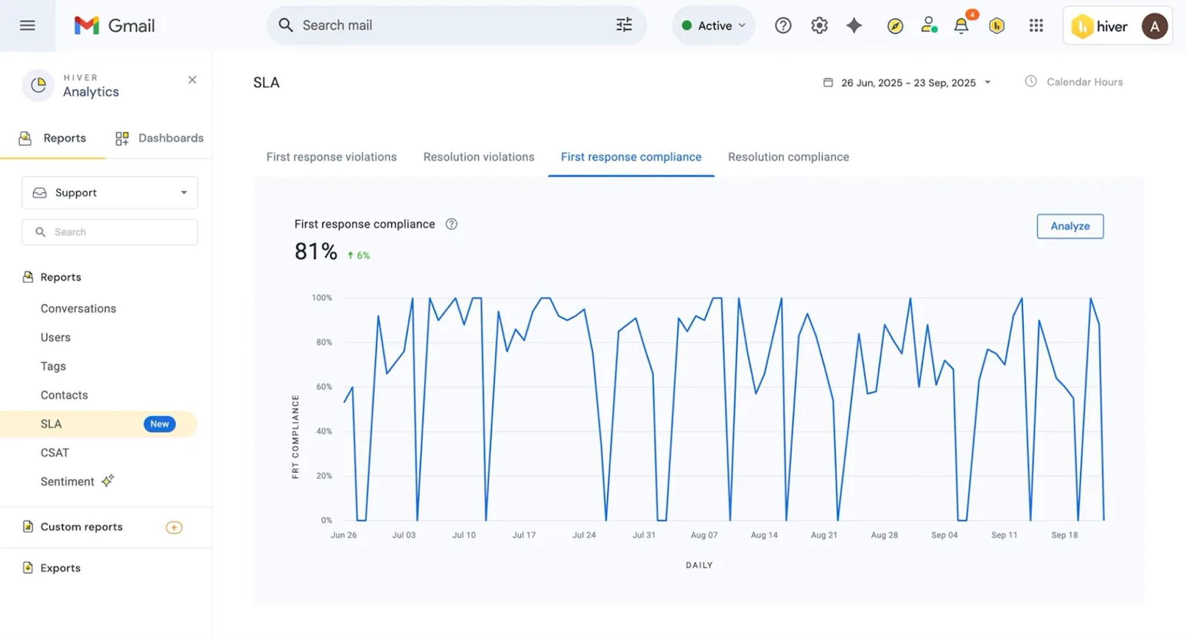This screenshot has height=640, width=1186.
Task: Expand the date range dropdown arrow
Action: click(x=987, y=82)
